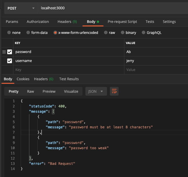Image resolution: width=188 pixels, height=177 pixels.
Task: Choose the form-data radio option
Action: (x=28, y=33)
